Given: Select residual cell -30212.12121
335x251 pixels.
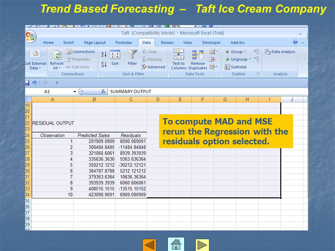Looking at the screenshot, I should pos(131,165).
